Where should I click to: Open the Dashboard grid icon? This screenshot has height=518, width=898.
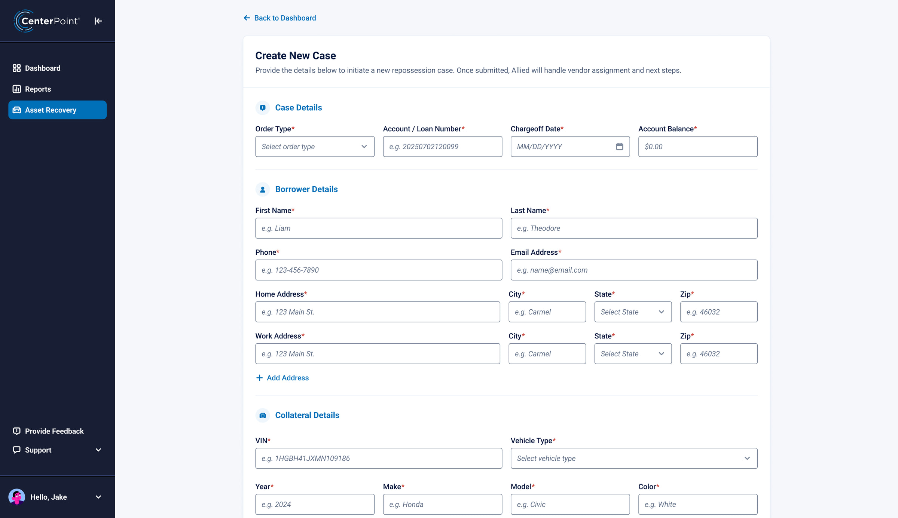[16, 68]
